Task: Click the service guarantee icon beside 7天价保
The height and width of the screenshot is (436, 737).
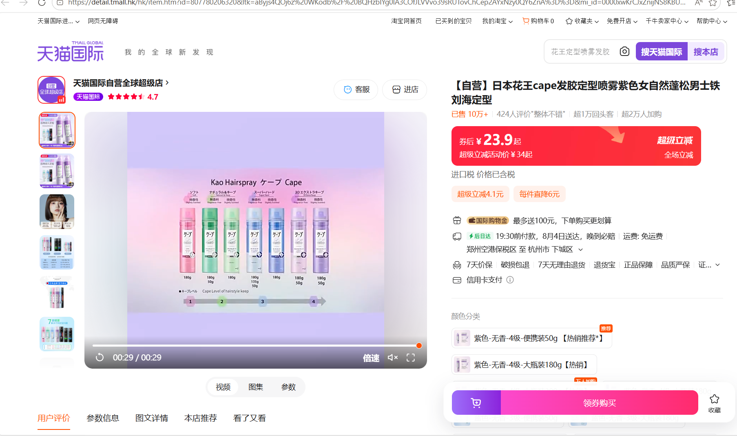Action: pyautogui.click(x=457, y=265)
